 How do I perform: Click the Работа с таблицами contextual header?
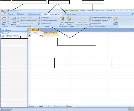[71, 11]
